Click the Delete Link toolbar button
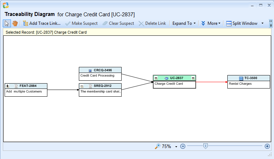Viewport: 274px width, 159px height. coord(152,23)
